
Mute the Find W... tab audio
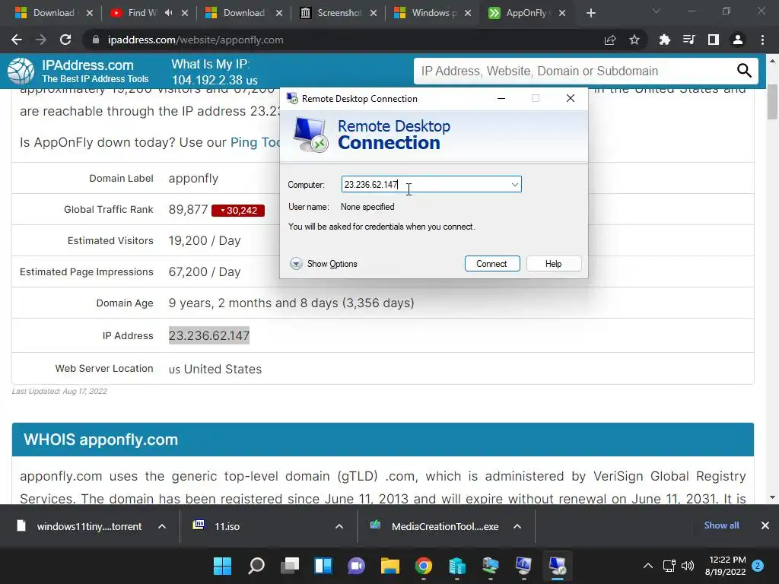coord(168,13)
